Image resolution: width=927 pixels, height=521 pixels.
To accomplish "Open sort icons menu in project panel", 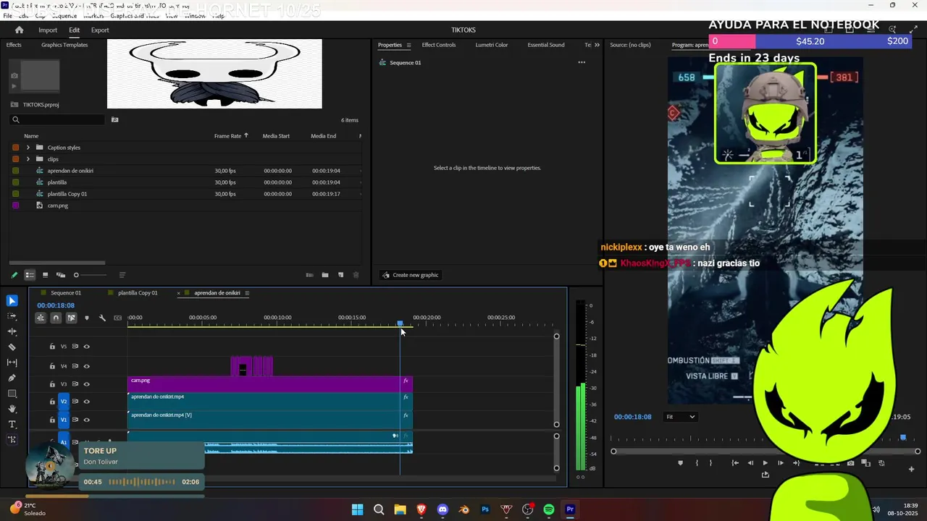I will (122, 275).
